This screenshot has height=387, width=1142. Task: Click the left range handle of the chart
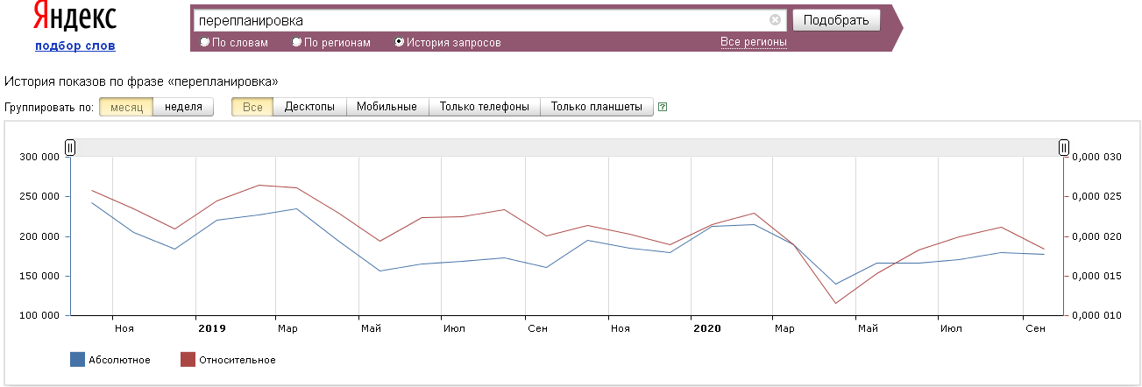tap(71, 148)
